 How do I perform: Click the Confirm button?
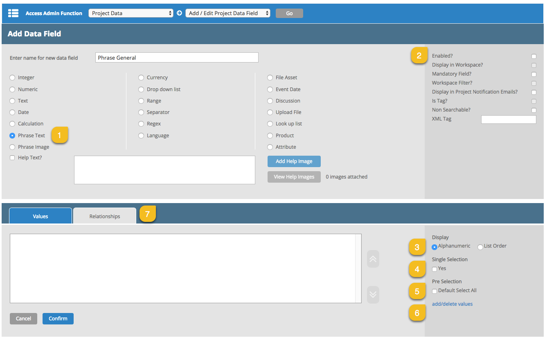tap(58, 319)
